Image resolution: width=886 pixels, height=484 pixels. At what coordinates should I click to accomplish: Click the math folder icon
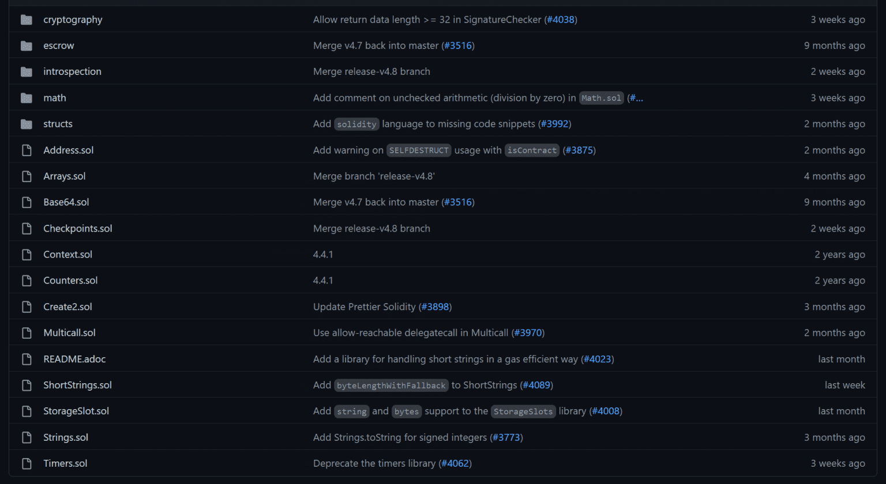(x=26, y=97)
